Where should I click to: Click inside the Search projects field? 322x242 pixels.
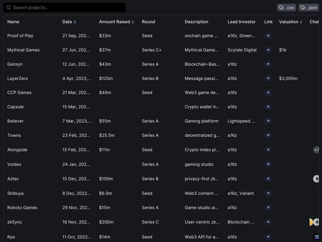64,7
